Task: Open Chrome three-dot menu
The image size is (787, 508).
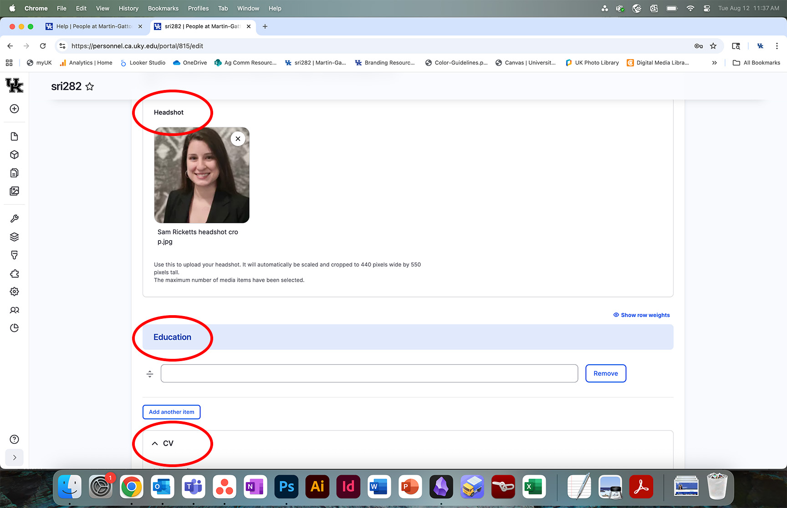Action: coord(777,46)
